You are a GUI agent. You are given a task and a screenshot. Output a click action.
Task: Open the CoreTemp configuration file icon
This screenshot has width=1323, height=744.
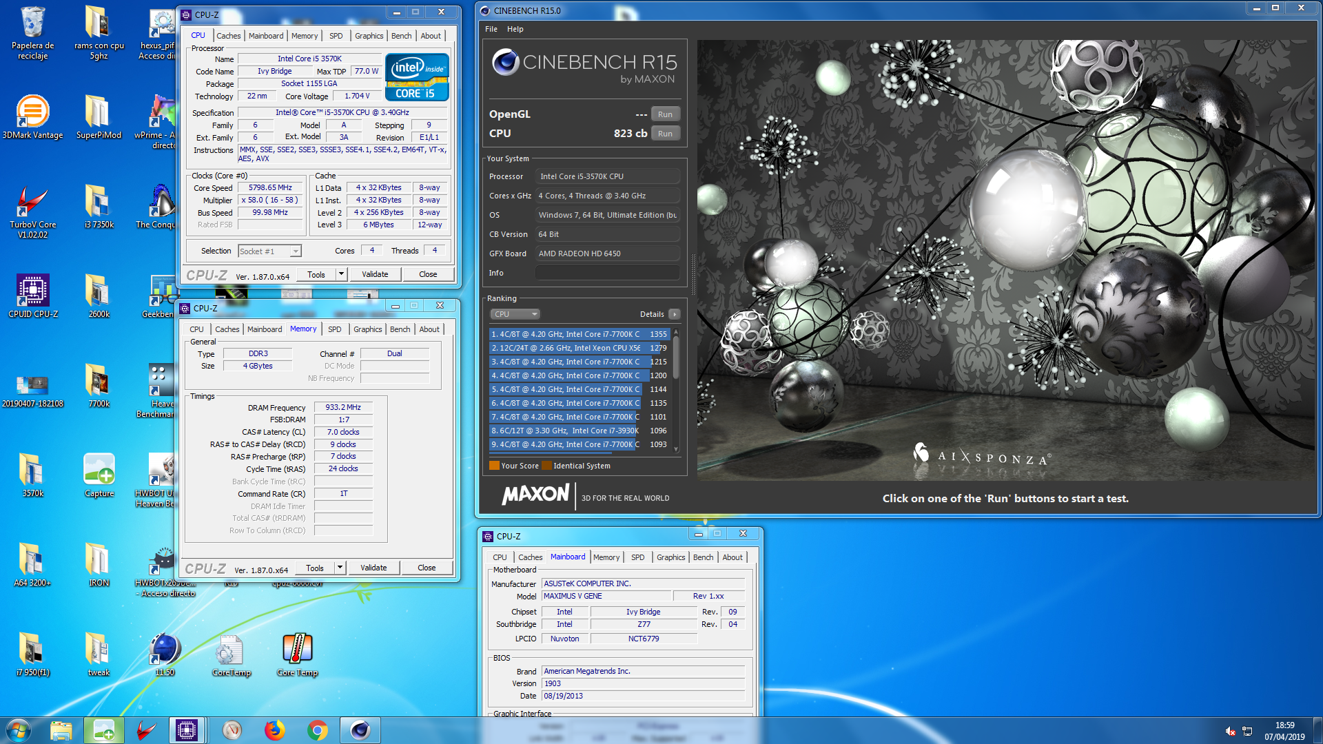(231, 654)
